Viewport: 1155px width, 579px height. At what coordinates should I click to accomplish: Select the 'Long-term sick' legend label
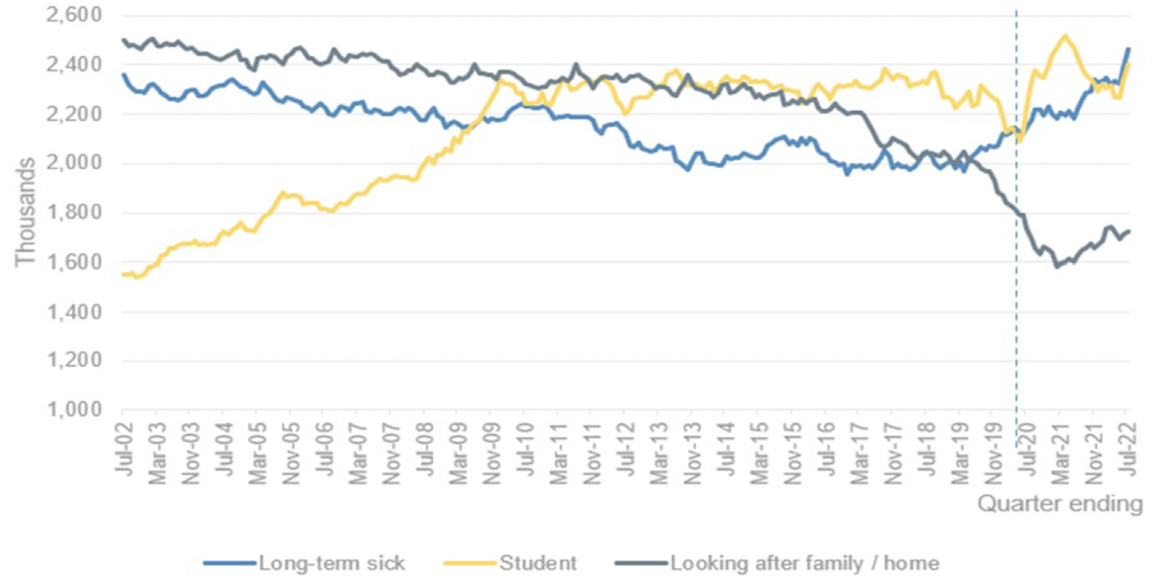click(332, 563)
